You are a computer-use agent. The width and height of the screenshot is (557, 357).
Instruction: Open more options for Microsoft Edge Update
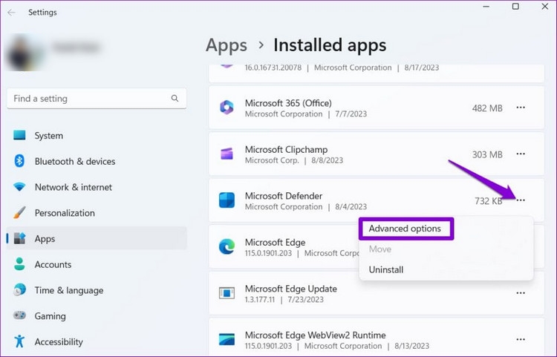click(x=521, y=293)
